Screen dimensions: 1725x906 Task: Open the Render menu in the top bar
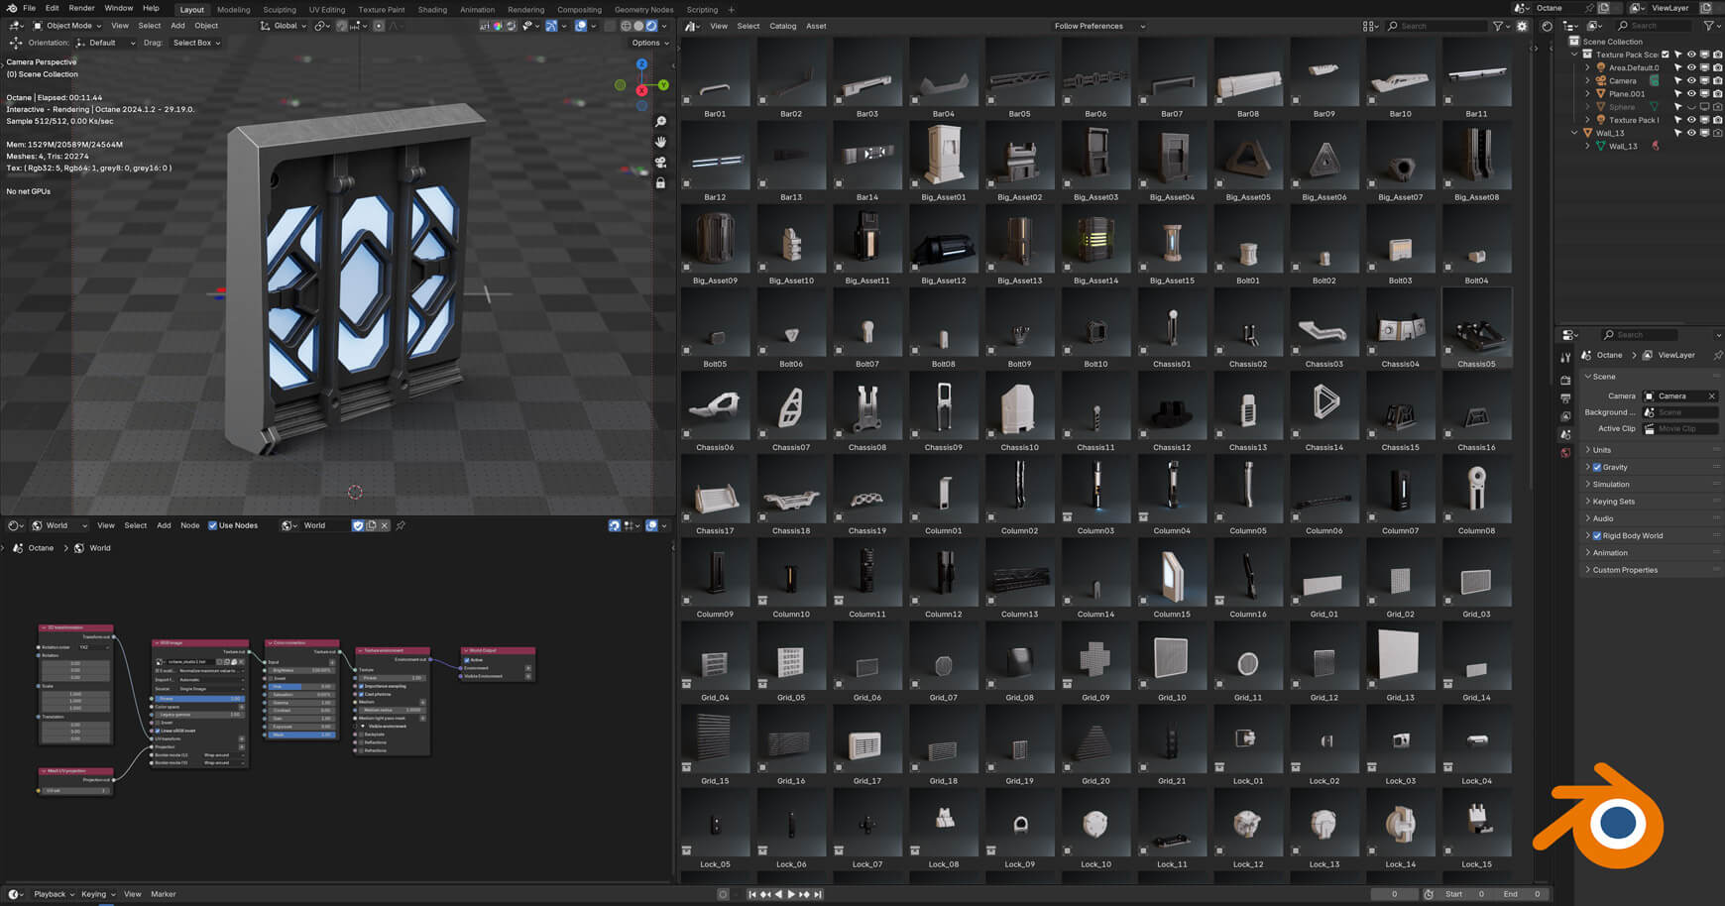pyautogui.click(x=81, y=8)
